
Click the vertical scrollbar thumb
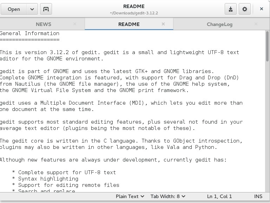(x=267, y=46)
